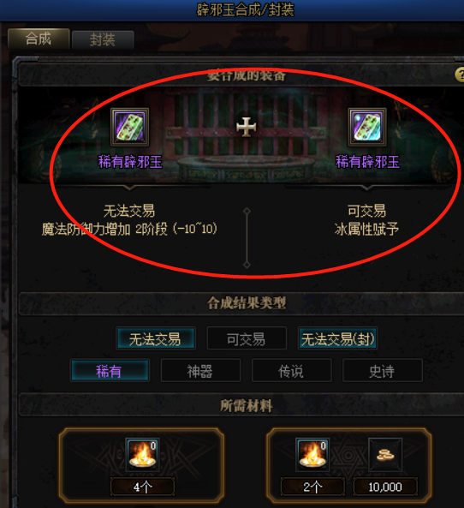Choose 神器 rarity option
464x508 pixels.
pyautogui.click(x=201, y=370)
